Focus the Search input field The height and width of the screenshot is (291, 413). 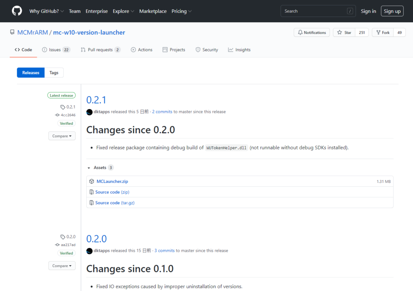click(x=318, y=11)
